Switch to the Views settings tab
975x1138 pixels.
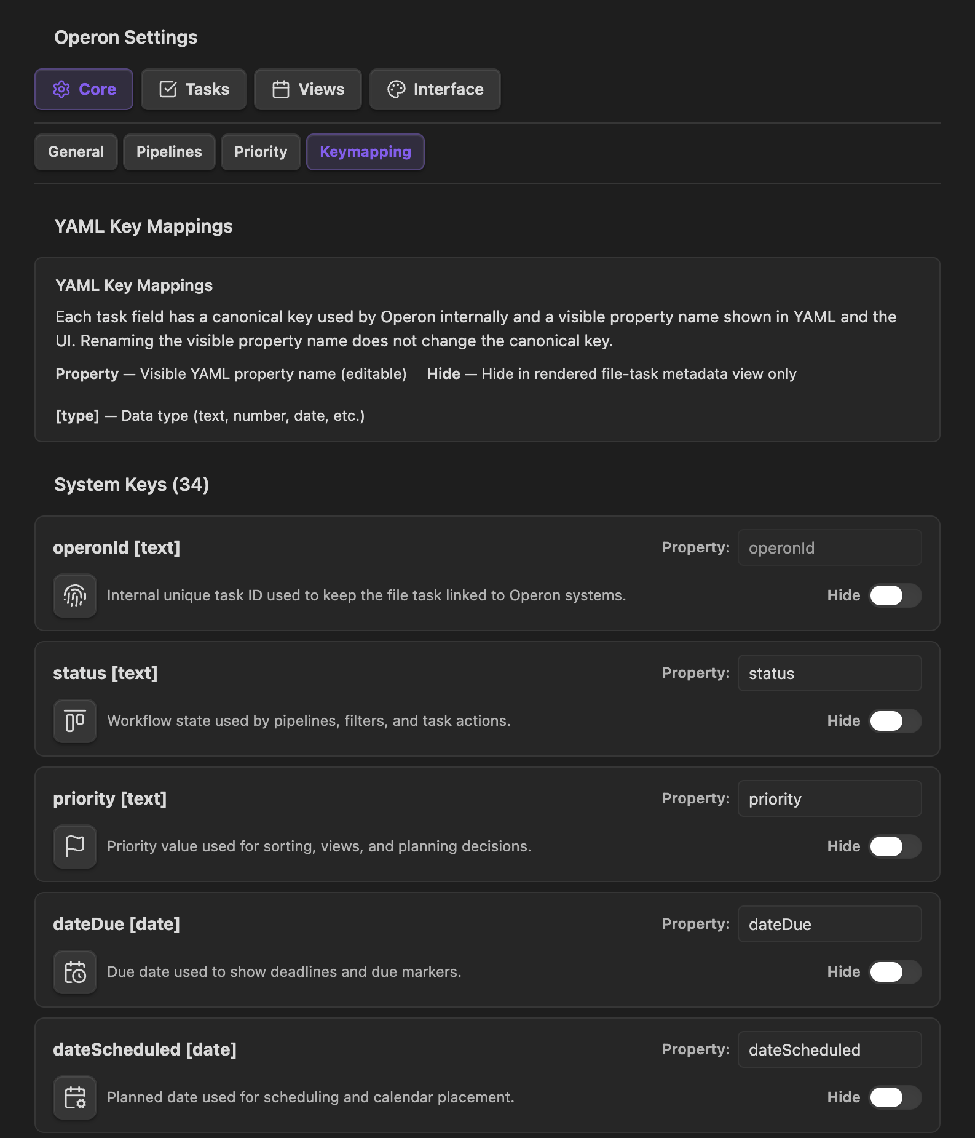point(308,89)
